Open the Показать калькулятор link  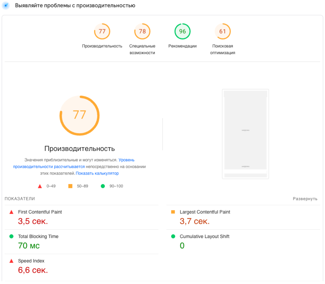(x=97, y=173)
